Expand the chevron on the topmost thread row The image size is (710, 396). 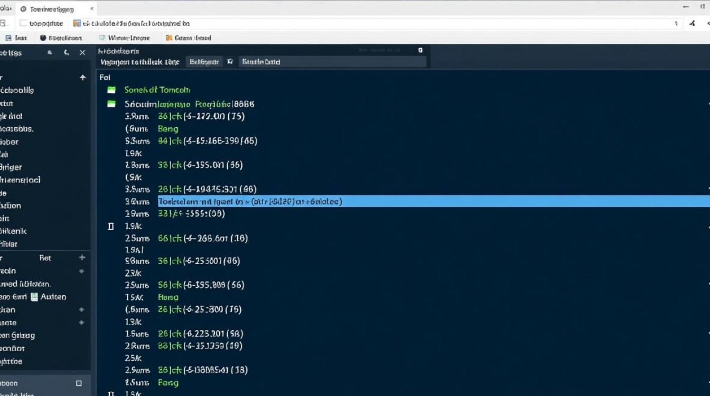point(708,104)
